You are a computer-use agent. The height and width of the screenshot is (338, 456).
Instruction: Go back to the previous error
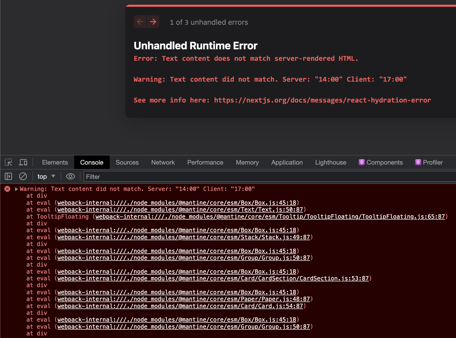tap(140, 22)
